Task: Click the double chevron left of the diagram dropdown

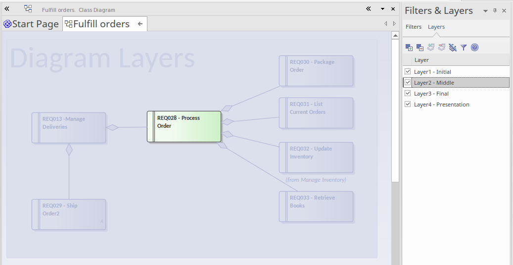Action: pos(369,9)
